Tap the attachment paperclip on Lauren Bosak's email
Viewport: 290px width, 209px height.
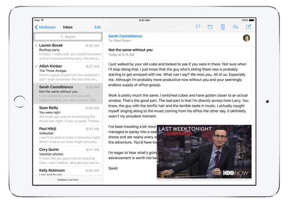[x=36, y=46]
